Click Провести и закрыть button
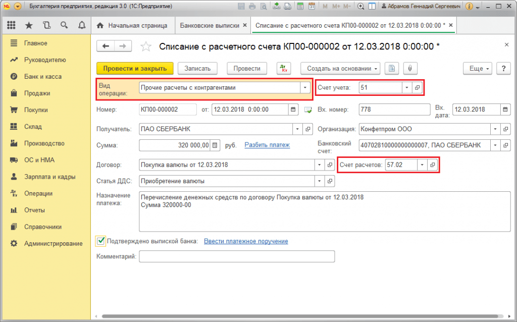This screenshot has width=517, height=322. pos(135,69)
